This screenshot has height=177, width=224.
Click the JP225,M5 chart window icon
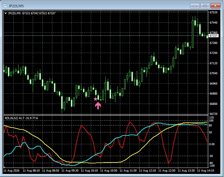tap(5, 6)
